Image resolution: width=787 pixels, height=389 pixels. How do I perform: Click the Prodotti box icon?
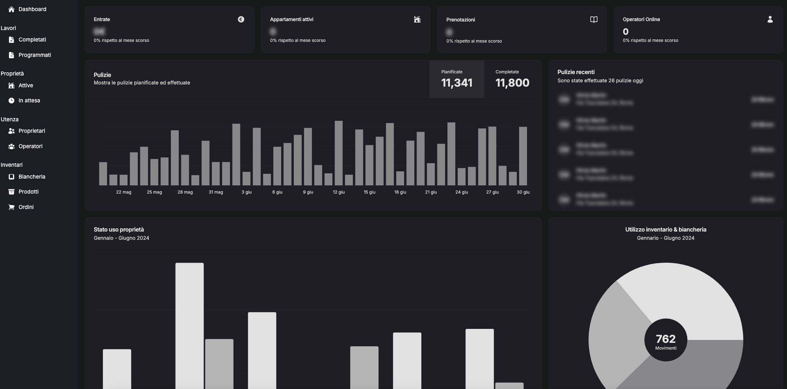pos(11,192)
